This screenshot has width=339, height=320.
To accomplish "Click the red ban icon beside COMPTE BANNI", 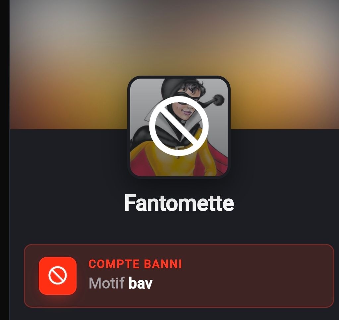I will [58, 276].
